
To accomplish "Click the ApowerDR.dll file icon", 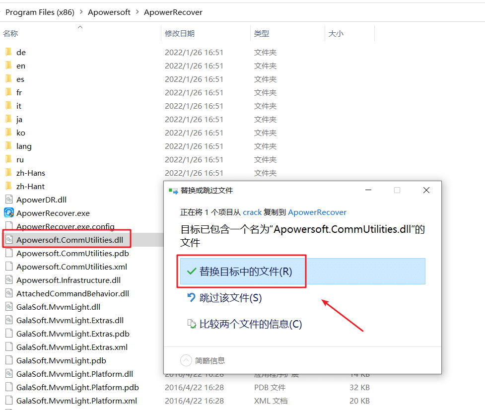I will [9, 200].
